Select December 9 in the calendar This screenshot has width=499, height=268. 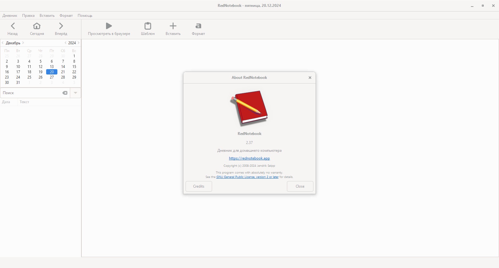(x=7, y=67)
